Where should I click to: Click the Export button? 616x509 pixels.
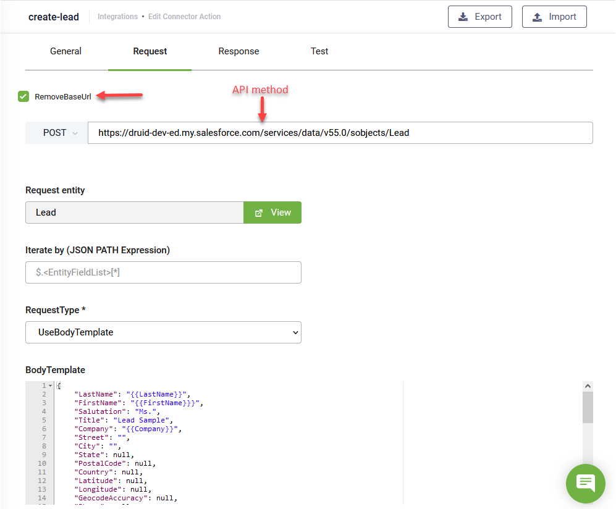(479, 17)
